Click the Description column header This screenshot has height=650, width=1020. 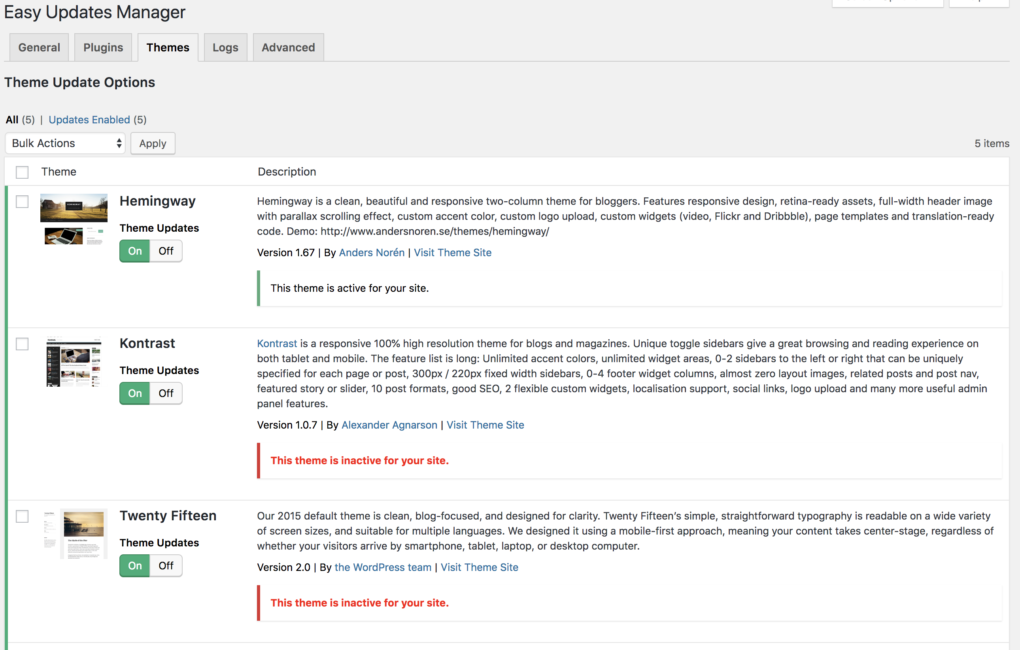287,172
